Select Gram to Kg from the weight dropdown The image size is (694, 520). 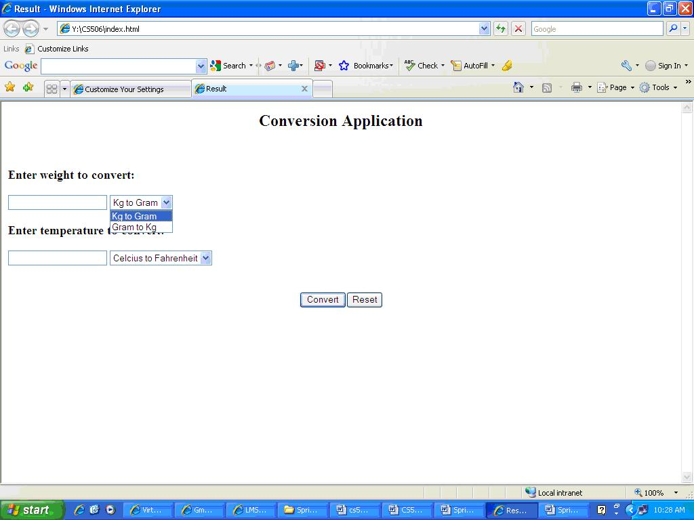(x=134, y=227)
